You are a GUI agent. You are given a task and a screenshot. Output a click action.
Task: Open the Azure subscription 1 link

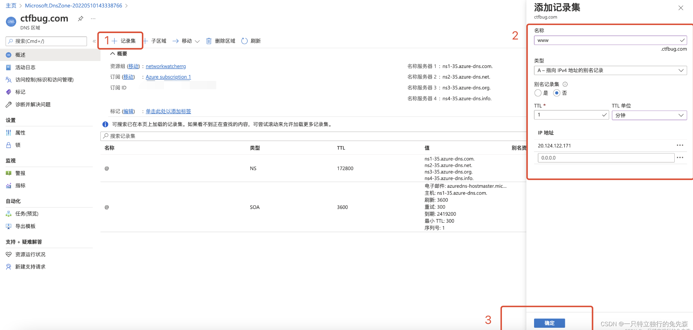pyautogui.click(x=168, y=77)
